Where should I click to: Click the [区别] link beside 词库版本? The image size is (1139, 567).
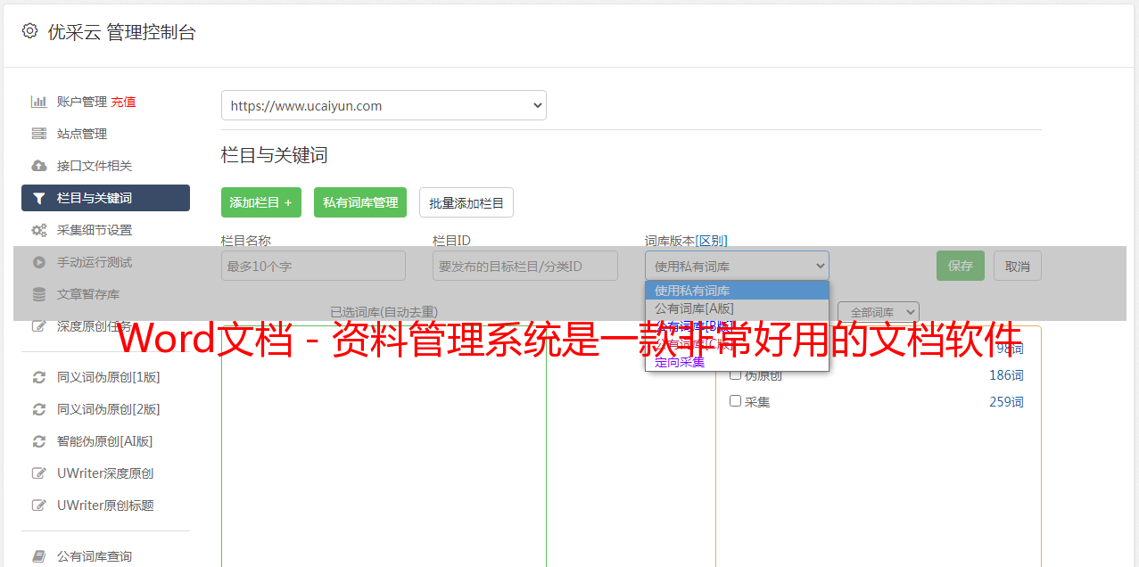click(712, 241)
